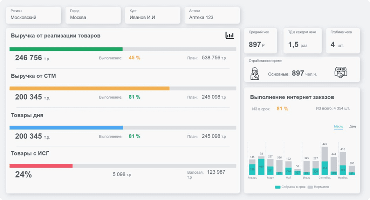This screenshot has width=370, height=200.
Task: Open the Куст Иванов И.И filter
Action: click(153, 15)
